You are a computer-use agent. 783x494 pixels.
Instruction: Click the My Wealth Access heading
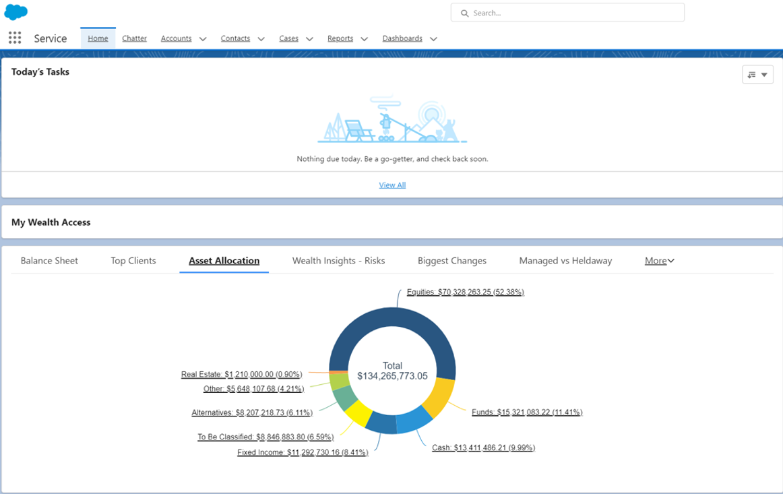(x=51, y=223)
